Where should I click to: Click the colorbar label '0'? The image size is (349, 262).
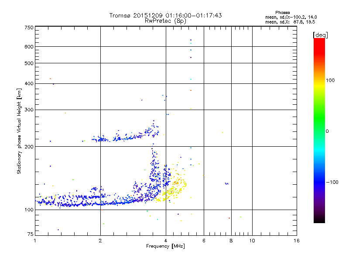[327, 131]
